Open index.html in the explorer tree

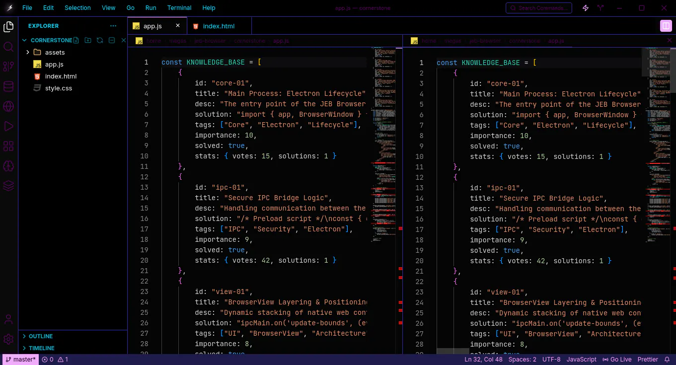click(61, 76)
